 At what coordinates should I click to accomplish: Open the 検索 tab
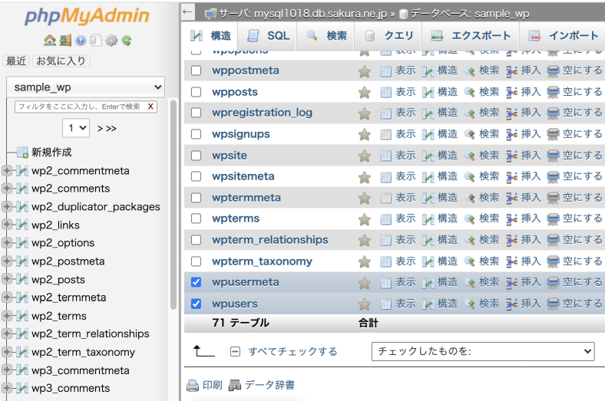click(x=326, y=36)
